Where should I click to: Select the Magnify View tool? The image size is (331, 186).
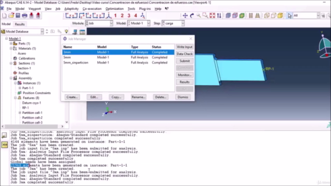tap(199, 16)
